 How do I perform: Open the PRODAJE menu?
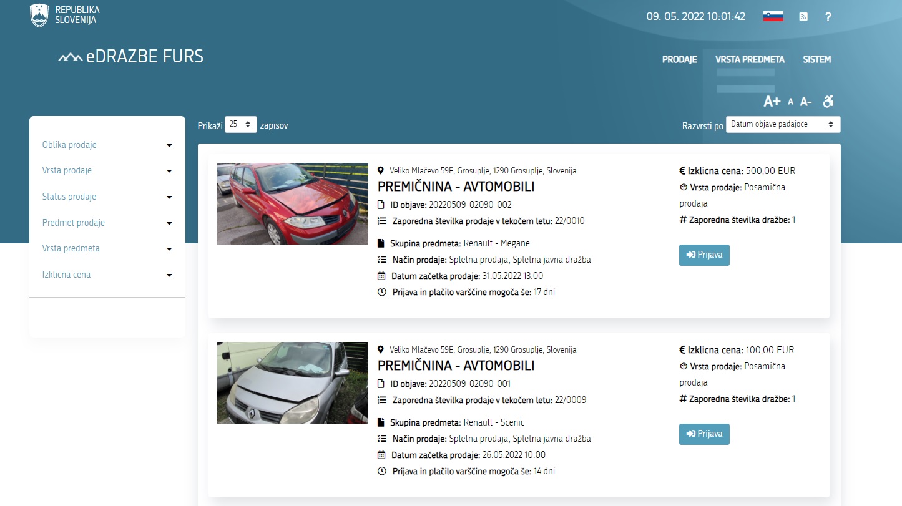(x=679, y=60)
